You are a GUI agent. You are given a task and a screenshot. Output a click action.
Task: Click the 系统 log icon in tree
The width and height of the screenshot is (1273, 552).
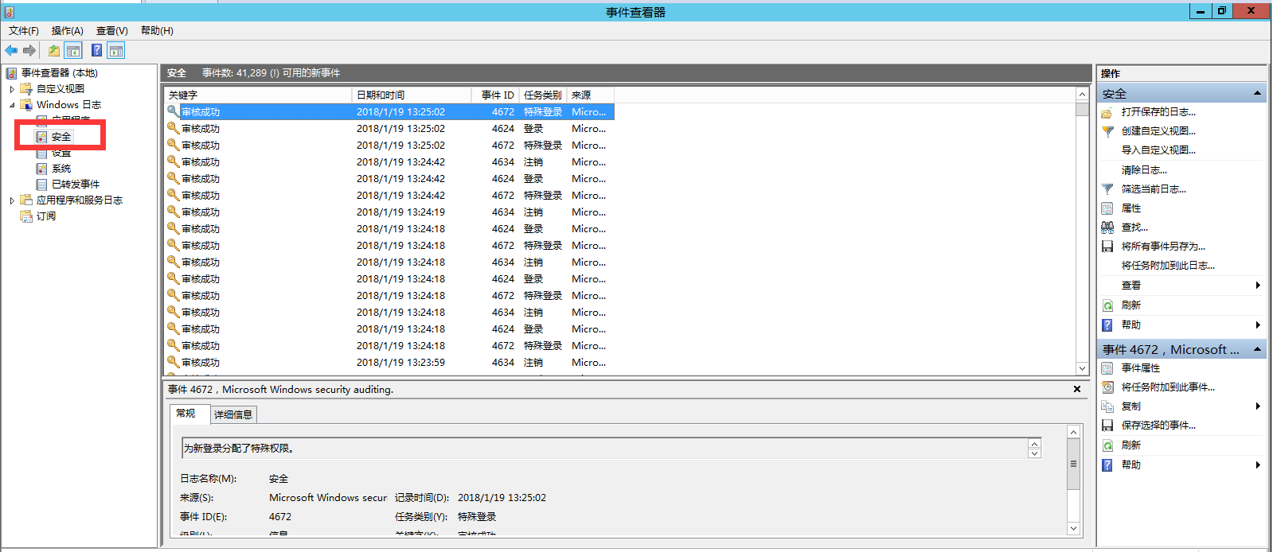pos(41,169)
